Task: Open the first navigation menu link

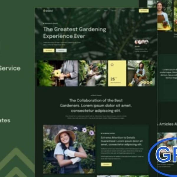Action: (x=99, y=11)
